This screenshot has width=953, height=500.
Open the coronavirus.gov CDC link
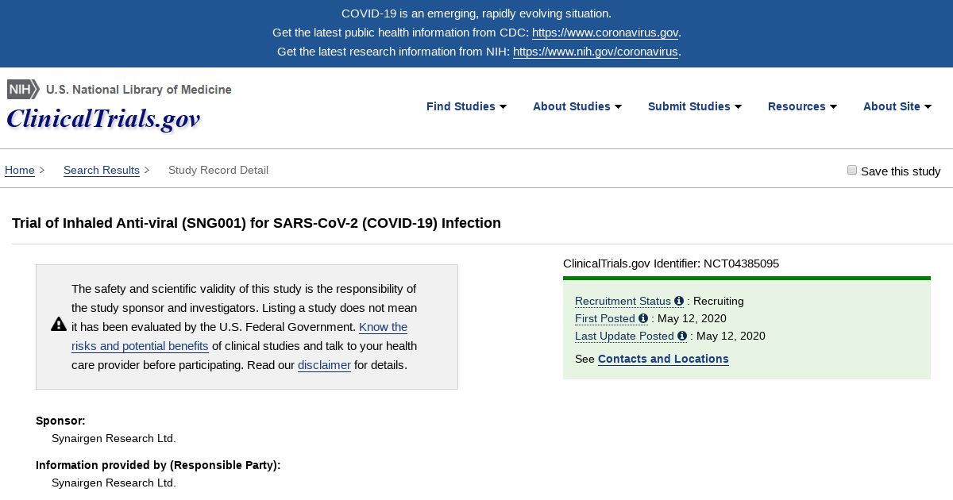point(605,33)
